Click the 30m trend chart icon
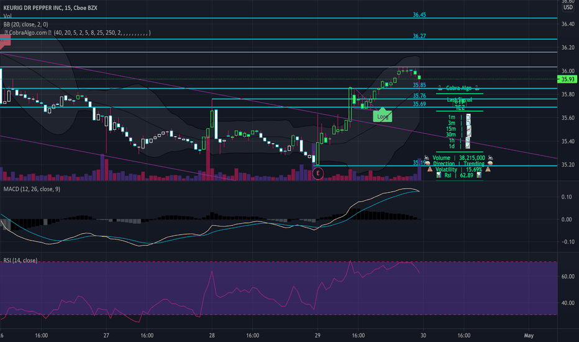579x342 pixels. coord(468,134)
